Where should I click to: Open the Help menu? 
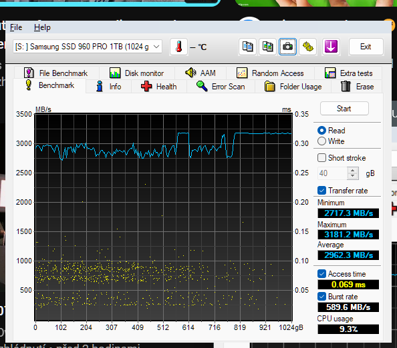(42, 27)
